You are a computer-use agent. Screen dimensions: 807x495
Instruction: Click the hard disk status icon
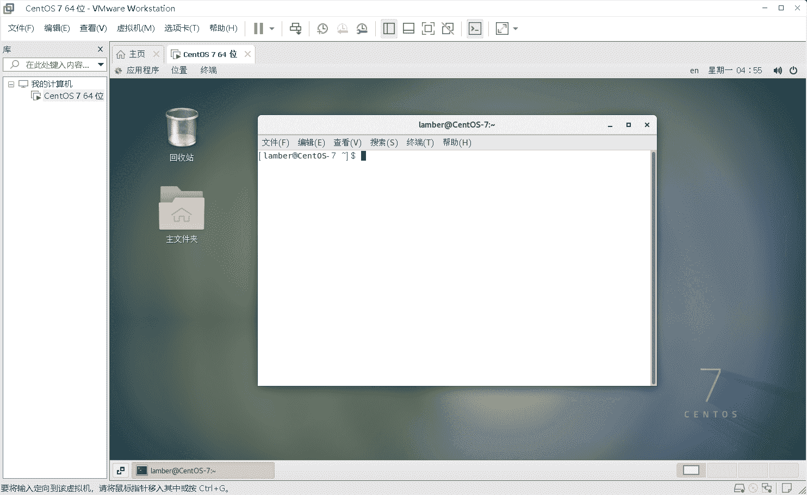point(740,488)
